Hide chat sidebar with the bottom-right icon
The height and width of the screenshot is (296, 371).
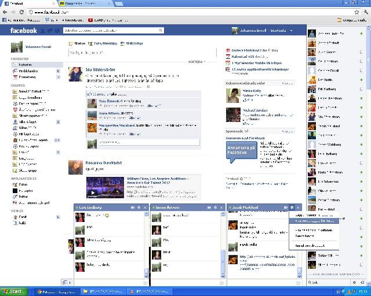(x=362, y=282)
